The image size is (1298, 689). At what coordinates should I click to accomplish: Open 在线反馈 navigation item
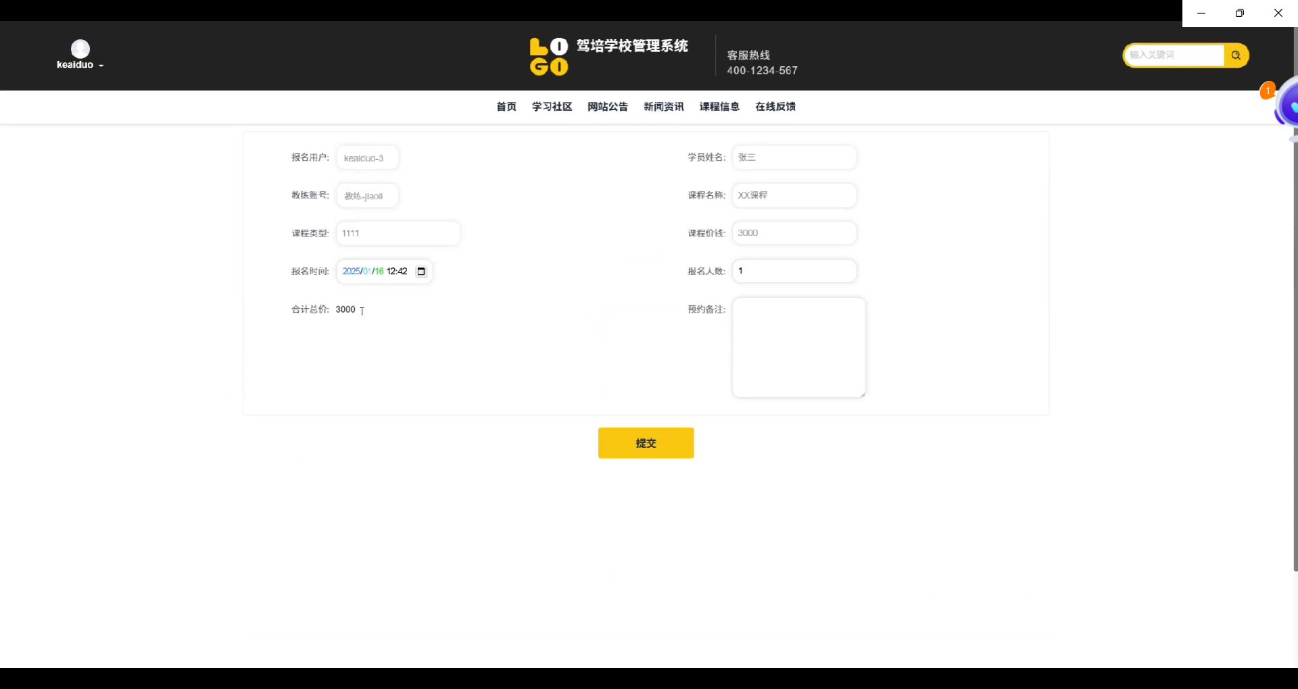click(775, 107)
